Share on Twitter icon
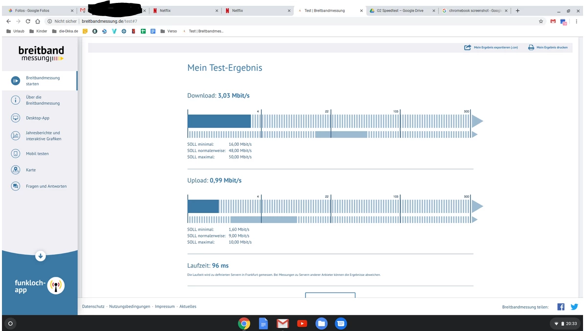The height and width of the screenshot is (331, 585). coord(574,307)
